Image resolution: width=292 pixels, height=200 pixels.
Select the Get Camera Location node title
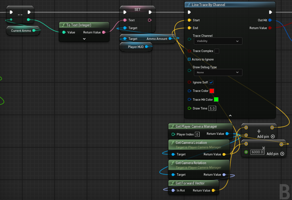pos(191,143)
